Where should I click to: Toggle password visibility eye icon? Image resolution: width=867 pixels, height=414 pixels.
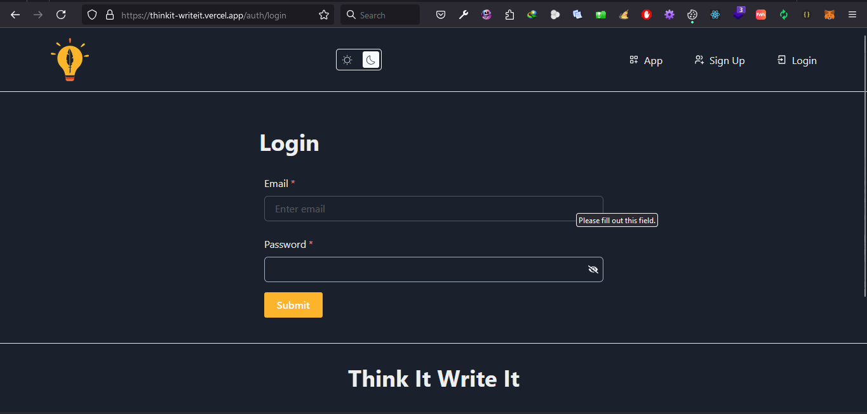[x=593, y=269]
